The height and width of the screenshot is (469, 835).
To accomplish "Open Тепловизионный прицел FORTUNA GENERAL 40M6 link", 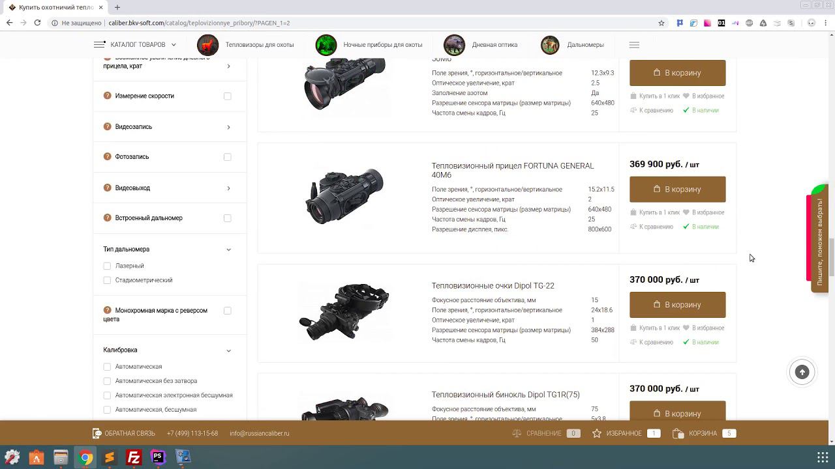I will pyautogui.click(x=513, y=170).
